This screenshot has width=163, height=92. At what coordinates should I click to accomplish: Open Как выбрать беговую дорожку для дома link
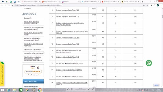32,23
